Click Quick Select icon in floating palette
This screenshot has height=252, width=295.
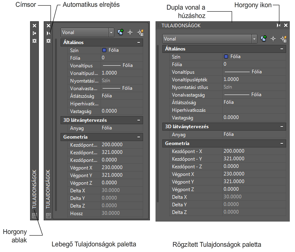click(x=140, y=32)
